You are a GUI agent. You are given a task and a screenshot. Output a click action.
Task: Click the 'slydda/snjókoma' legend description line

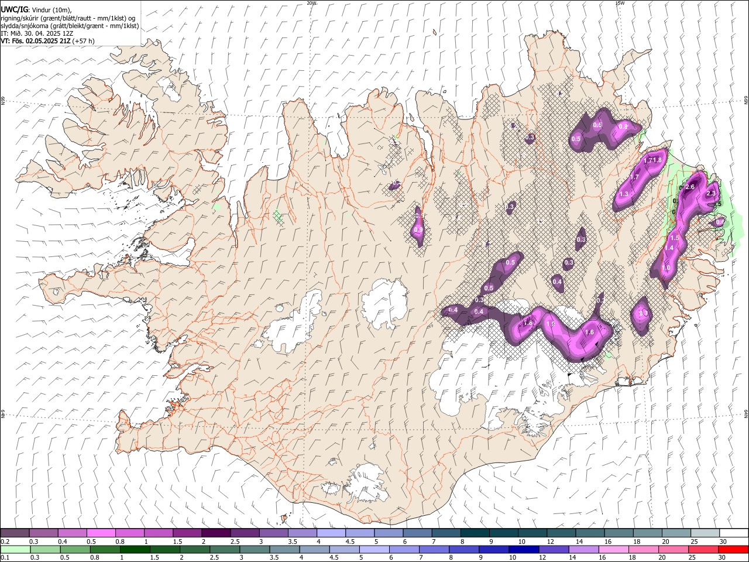[x=70, y=26]
